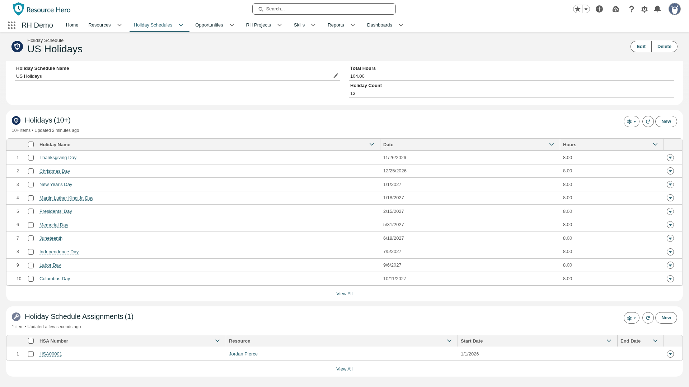The image size is (689, 387).
Task: Go to the Home tab
Action: pos(72,25)
